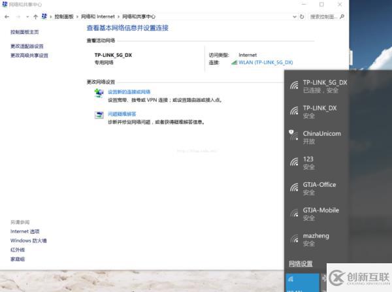Select the connected TP-LINK_5G_DX Wi-Fi network
The width and height of the screenshot is (392, 292).
316,86
